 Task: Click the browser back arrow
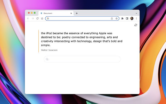pyautogui.click(x=28, y=18)
